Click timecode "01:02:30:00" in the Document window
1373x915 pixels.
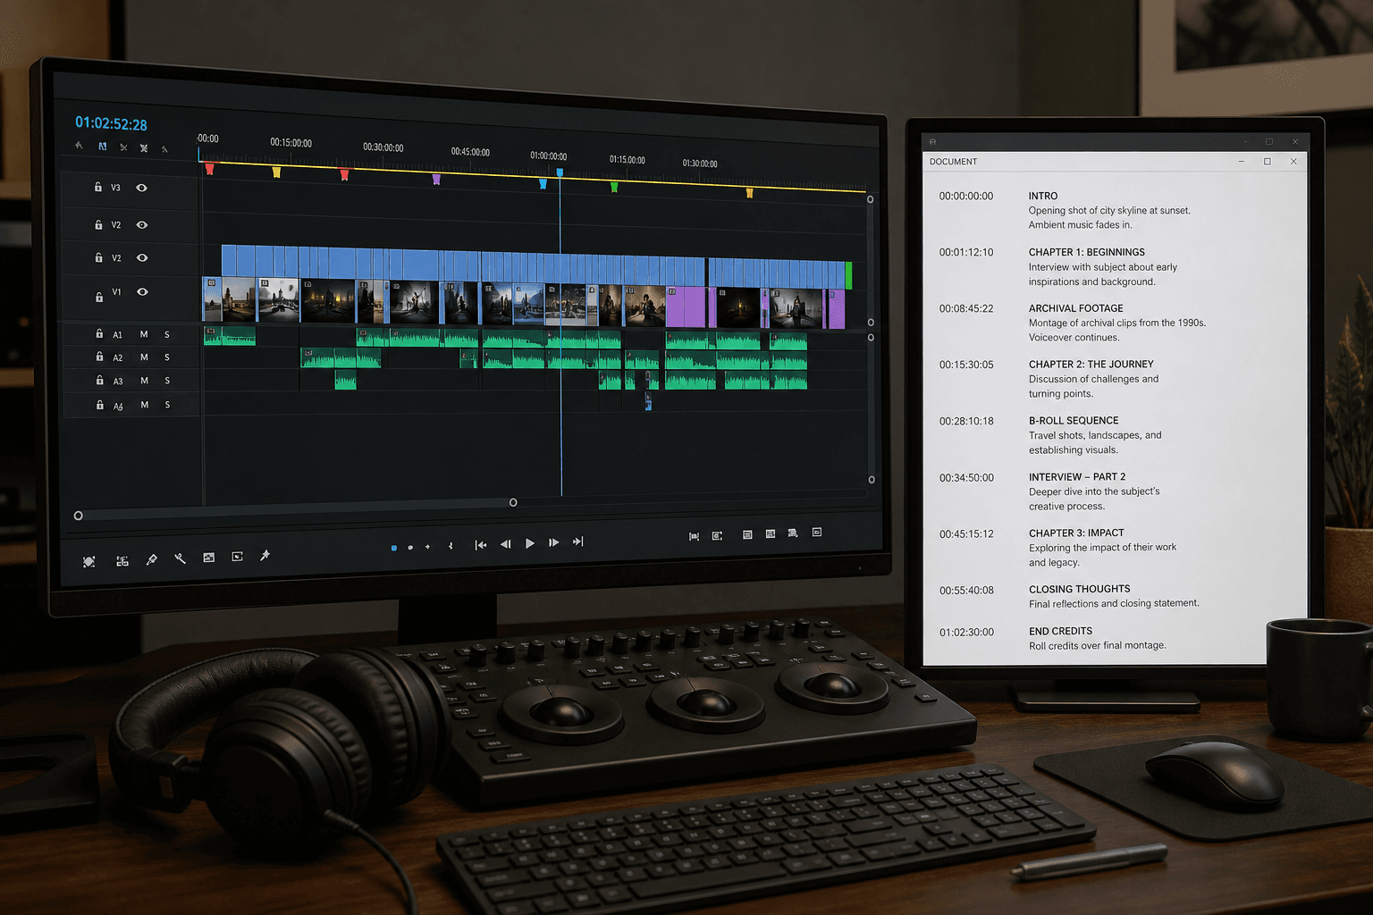click(x=966, y=632)
